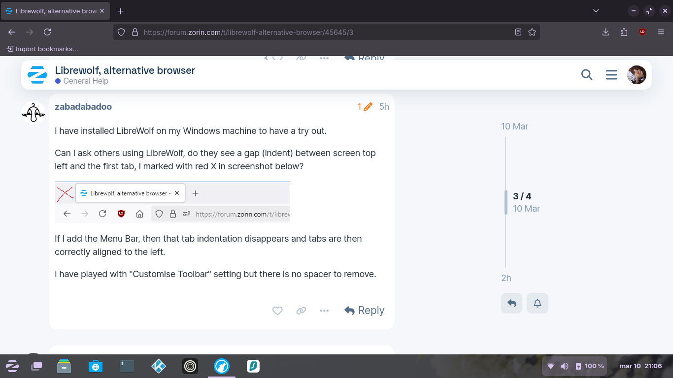Open the Wi-Fi network indicator

(x=551, y=366)
